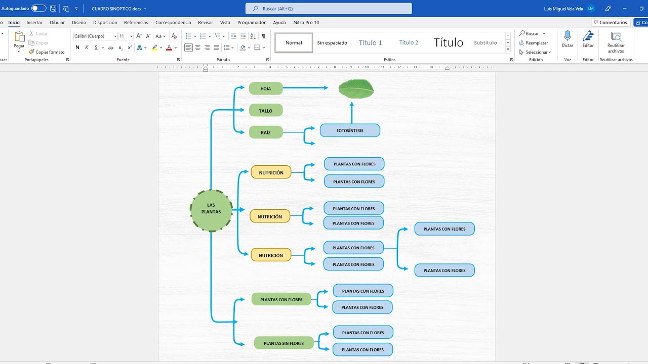Expand the styles gallery more arrow
Image resolution: width=648 pixels, height=364 pixels.
[x=508, y=50]
